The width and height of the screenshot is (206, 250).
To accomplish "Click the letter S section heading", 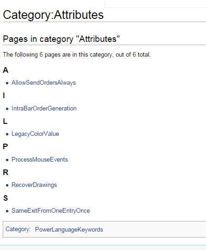I will click(6, 198).
